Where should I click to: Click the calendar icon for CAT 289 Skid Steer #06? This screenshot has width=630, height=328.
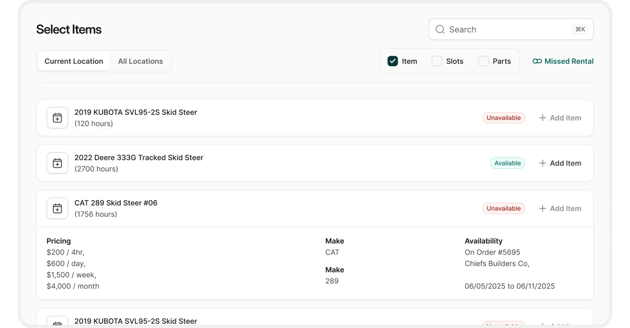coord(57,209)
